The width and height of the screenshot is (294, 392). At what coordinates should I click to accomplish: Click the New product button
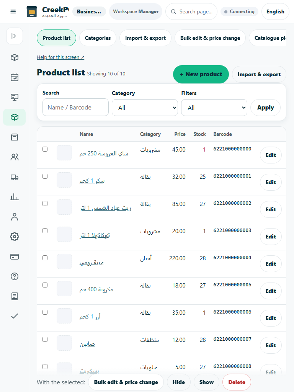click(x=201, y=74)
